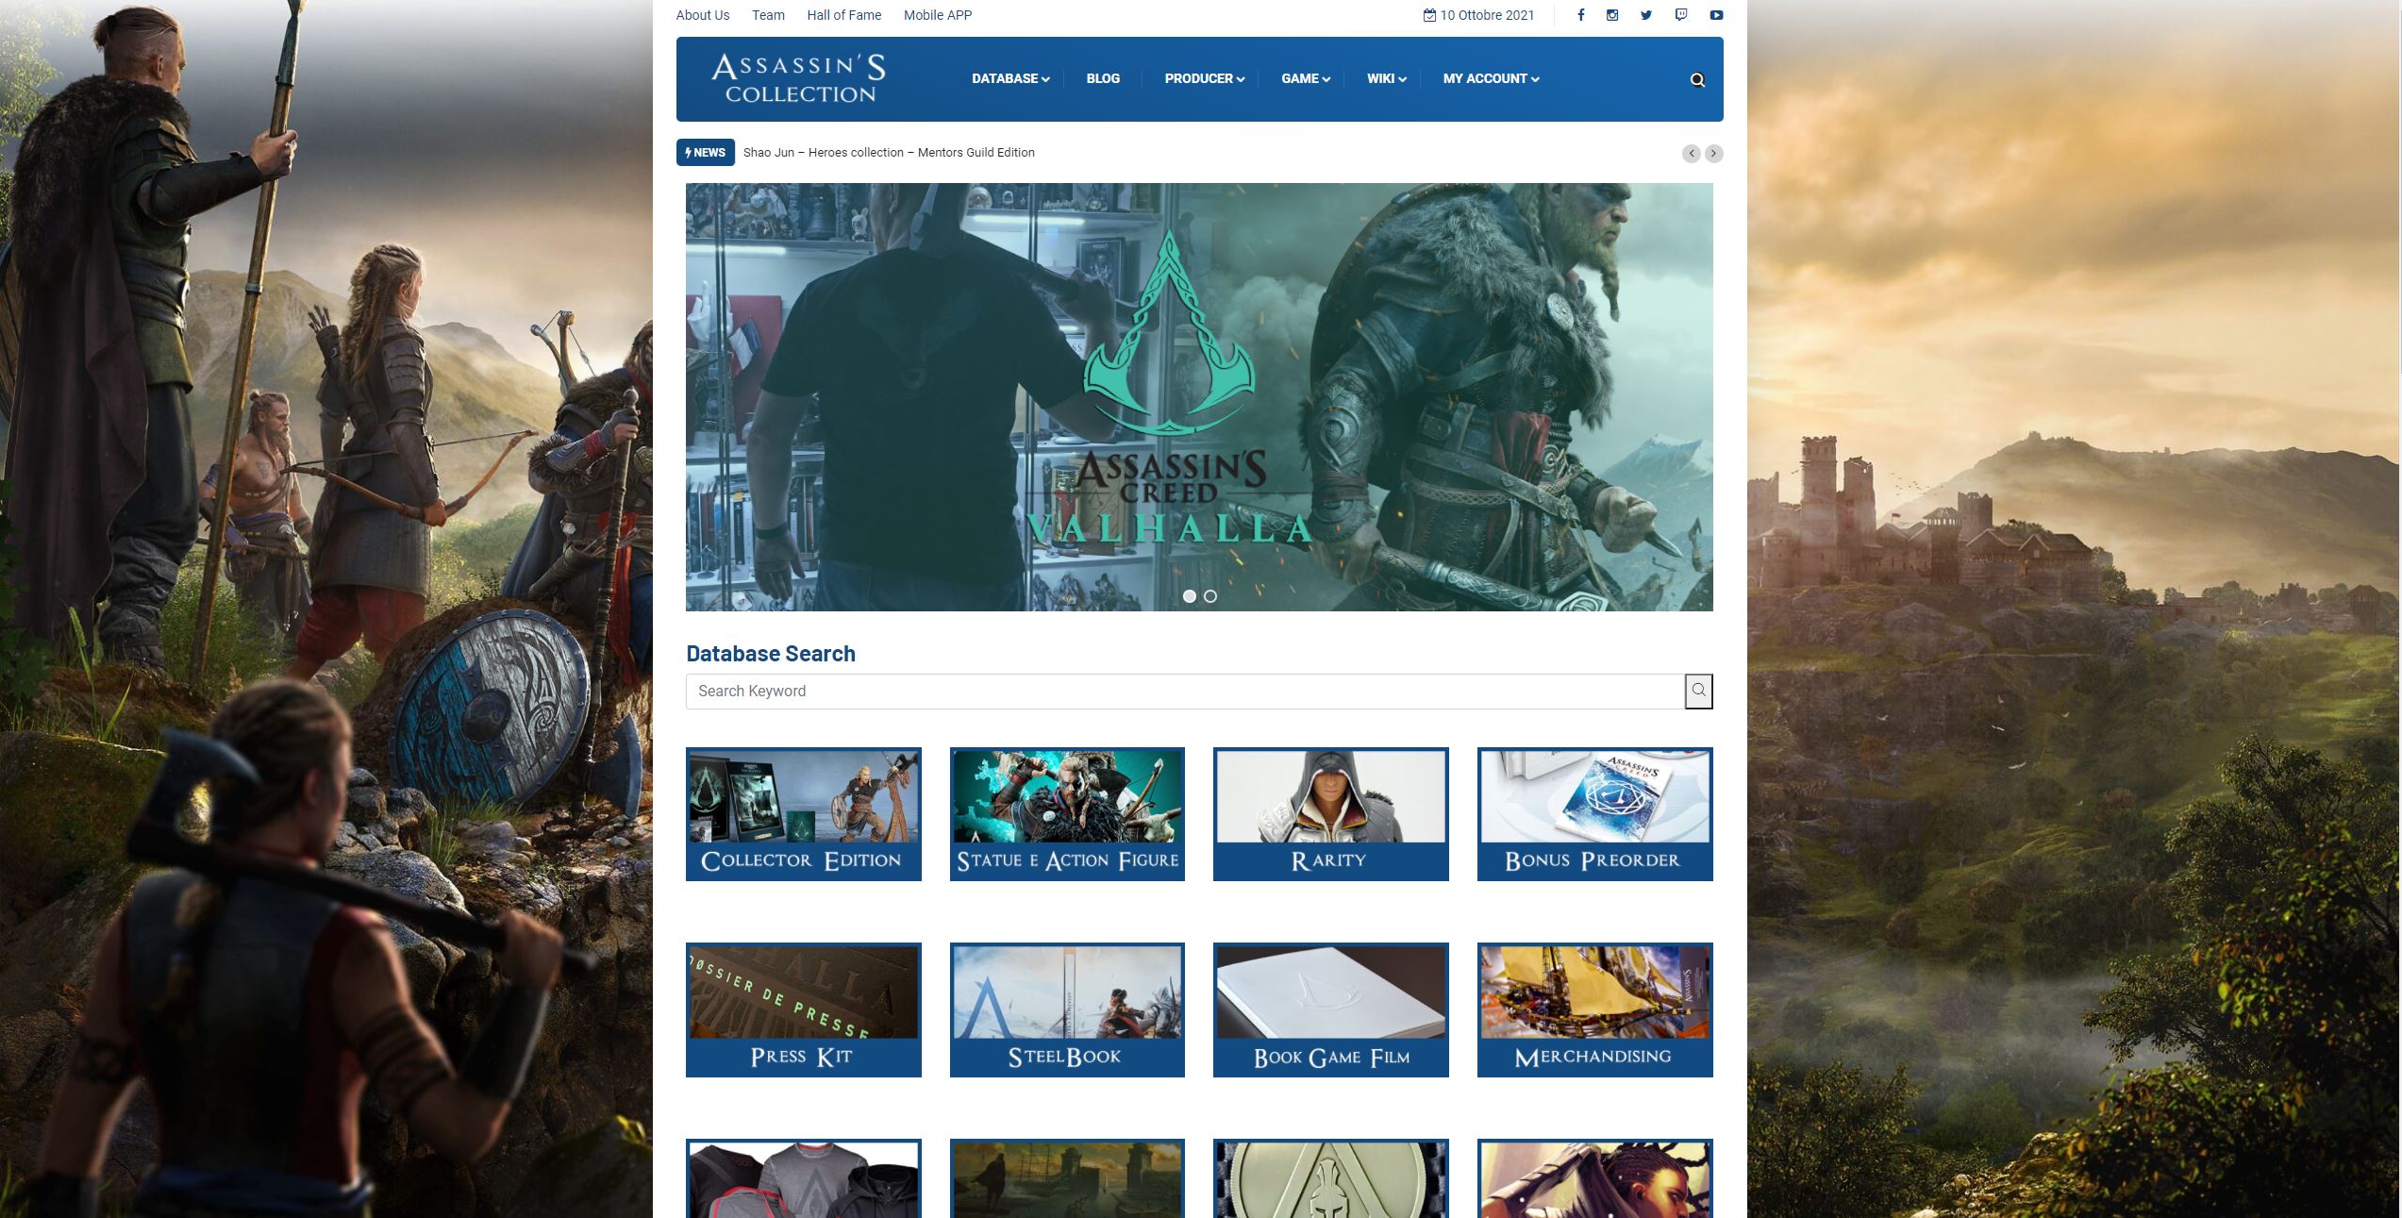Open the gold coin emblem category tile
This screenshot has width=2402, height=1218.
[1331, 1178]
